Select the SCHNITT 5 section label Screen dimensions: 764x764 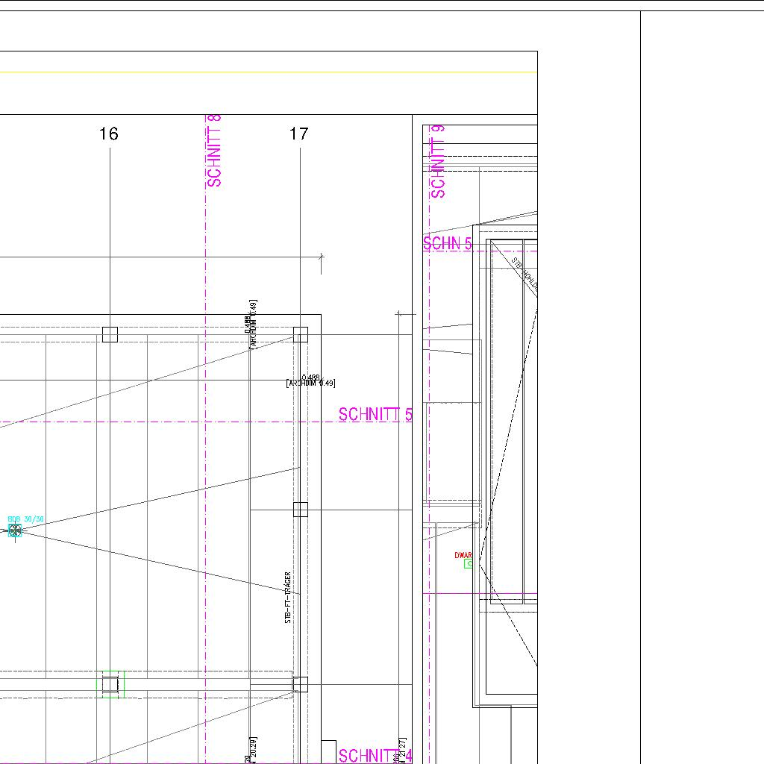pyautogui.click(x=375, y=415)
